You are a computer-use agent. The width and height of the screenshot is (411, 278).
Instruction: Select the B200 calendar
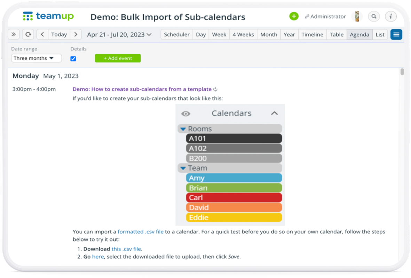click(x=234, y=158)
